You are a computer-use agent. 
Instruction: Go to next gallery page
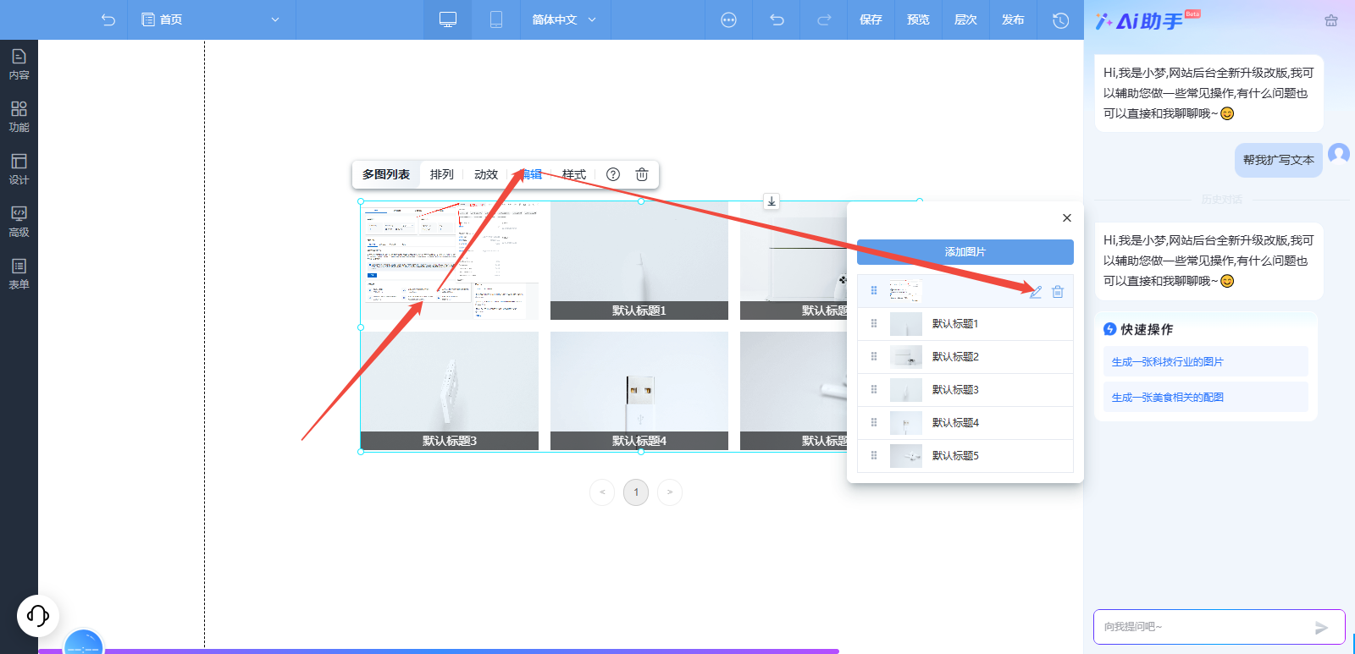click(x=670, y=492)
